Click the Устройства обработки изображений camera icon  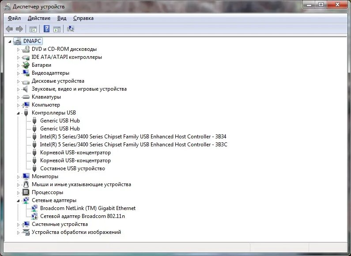point(26,232)
